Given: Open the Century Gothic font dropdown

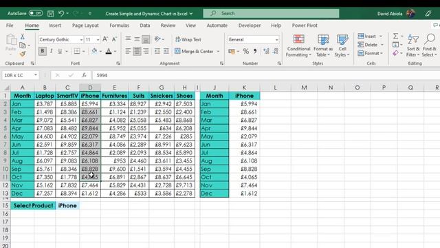Looking at the screenshot, I should click(x=81, y=40).
